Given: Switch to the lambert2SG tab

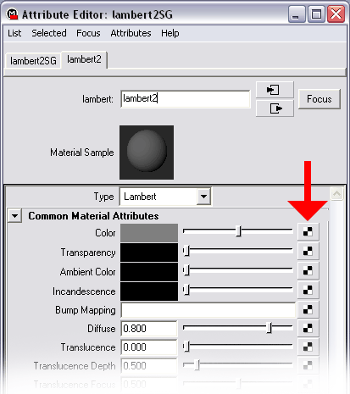Looking at the screenshot, I should [33, 61].
